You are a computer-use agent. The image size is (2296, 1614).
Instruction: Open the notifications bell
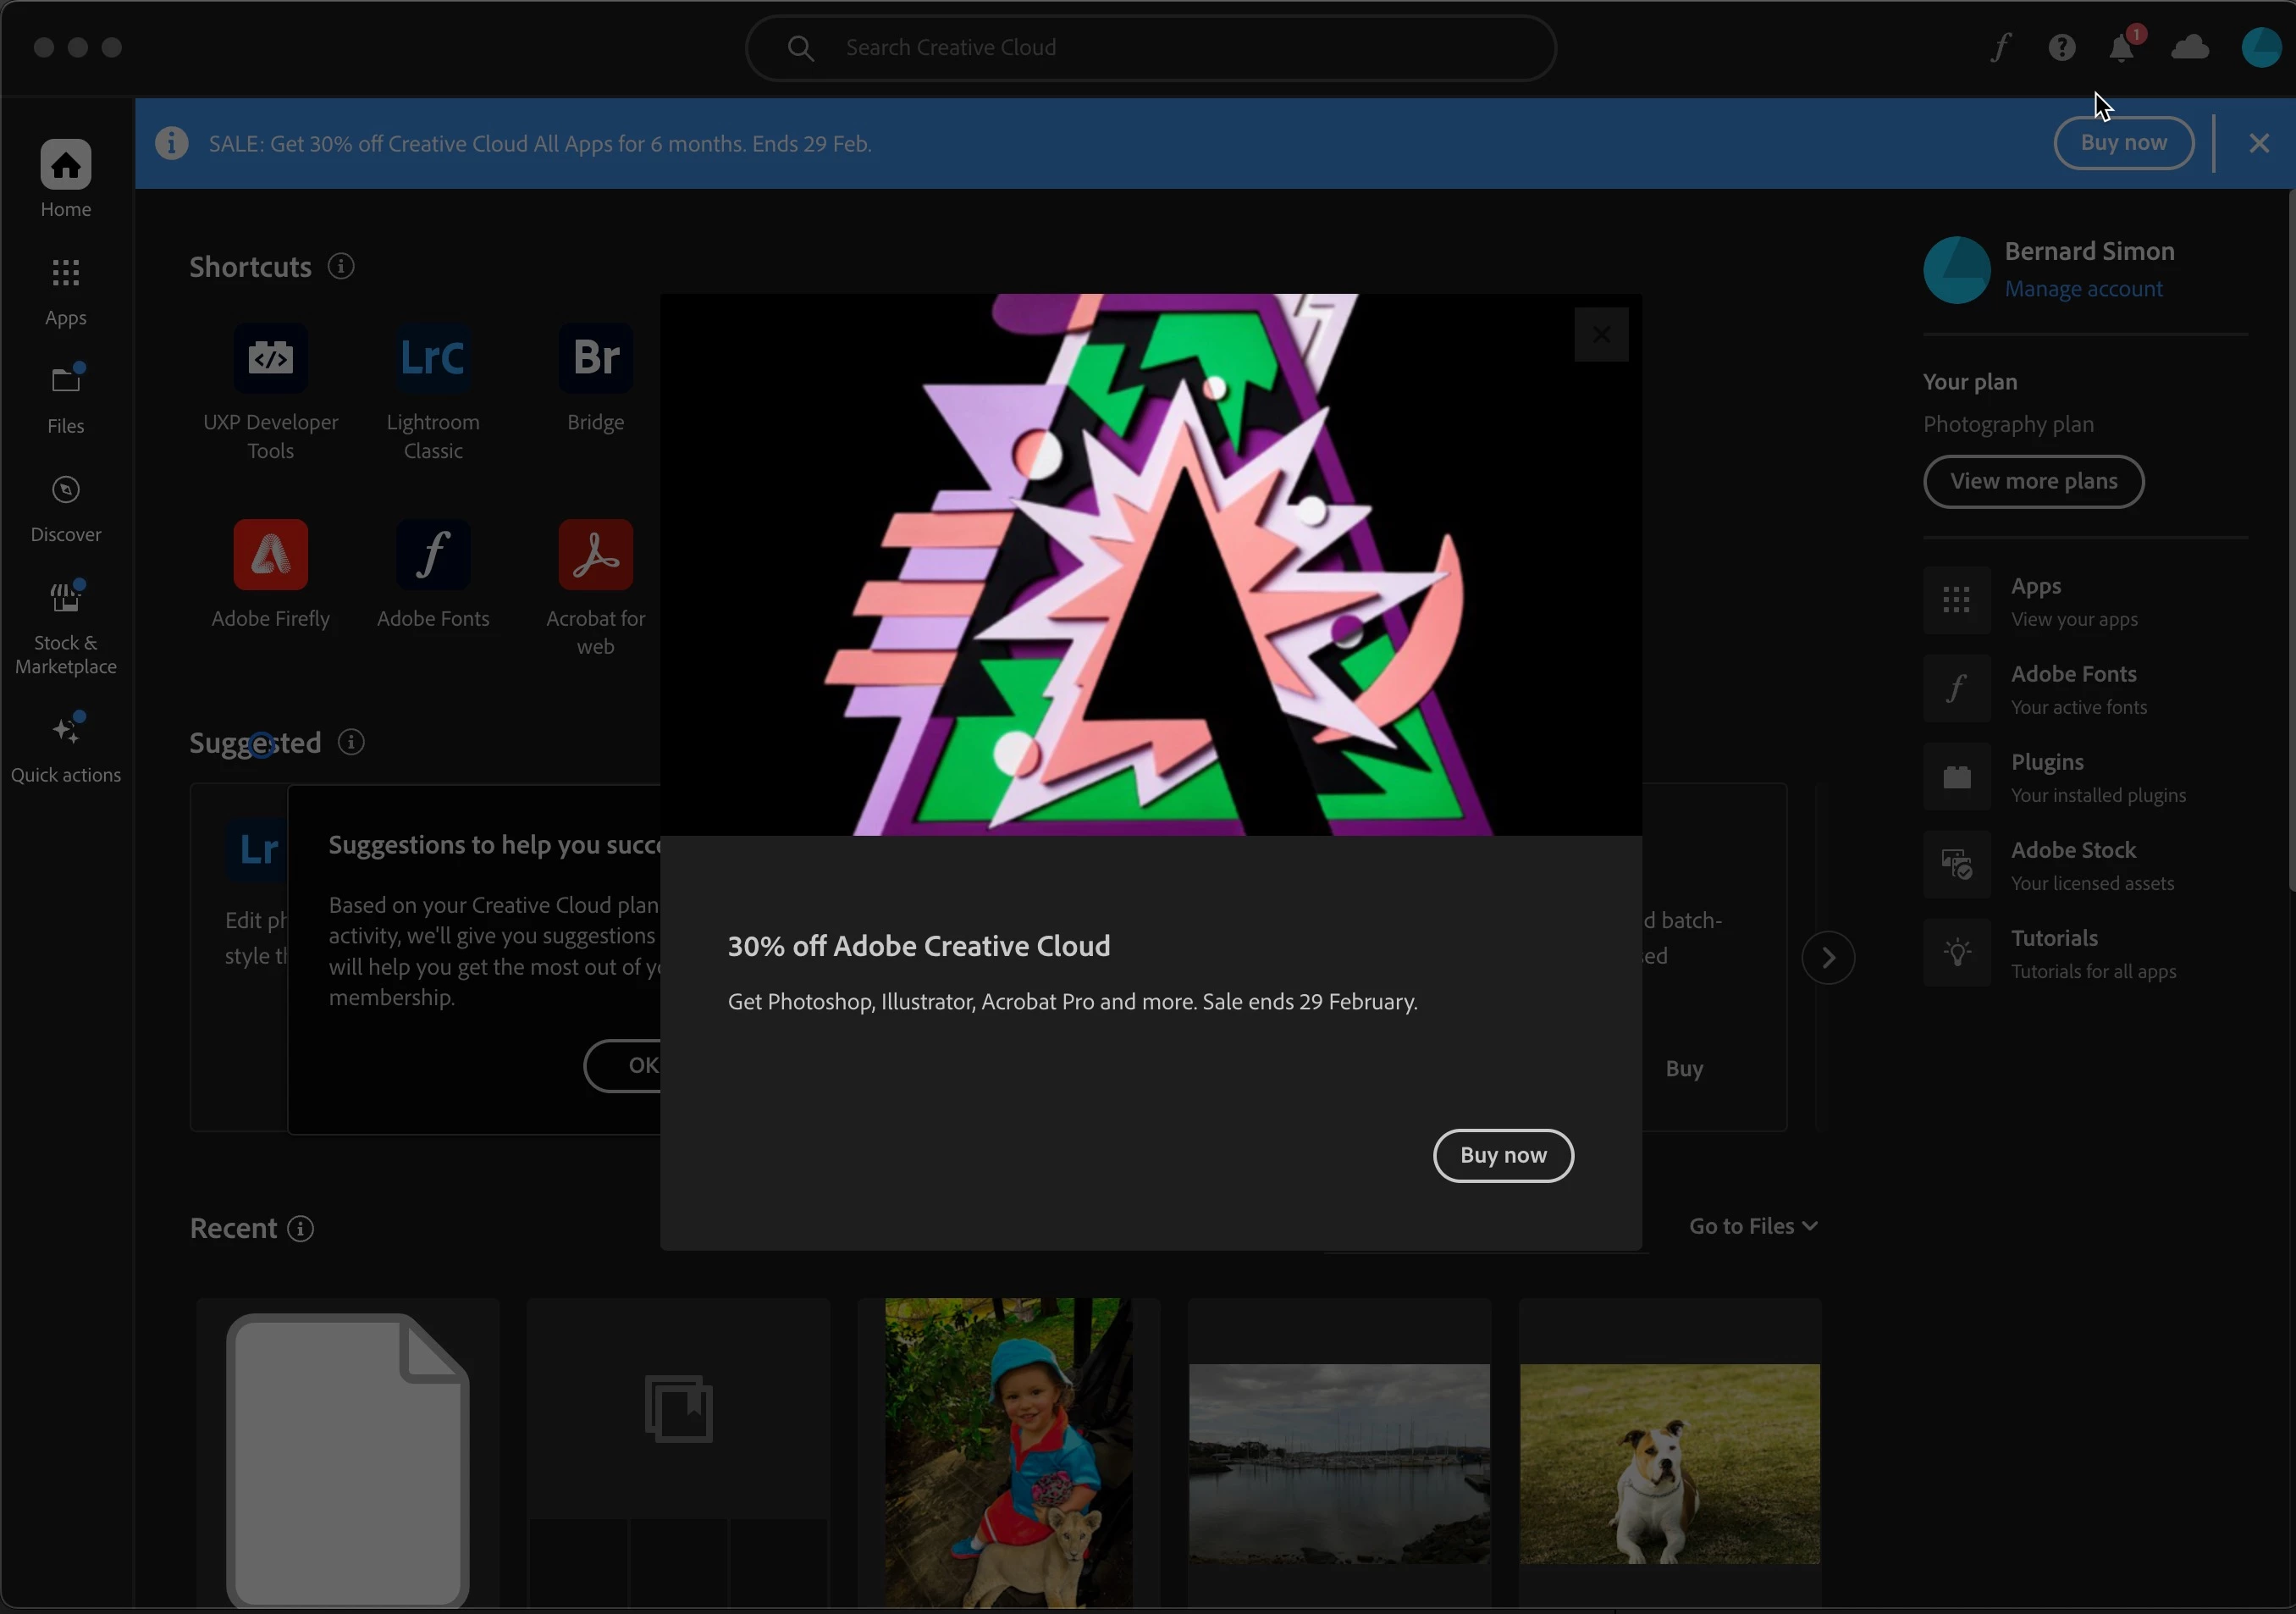coord(2121,47)
